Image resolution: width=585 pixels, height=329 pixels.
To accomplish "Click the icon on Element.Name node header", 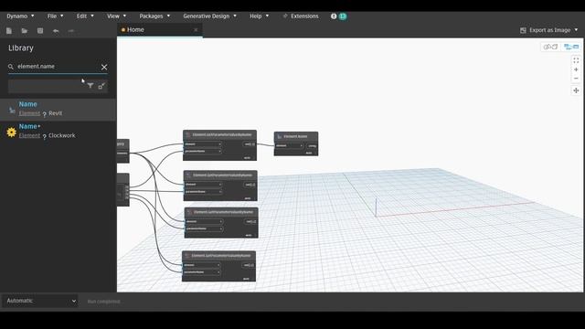I will (x=280, y=136).
